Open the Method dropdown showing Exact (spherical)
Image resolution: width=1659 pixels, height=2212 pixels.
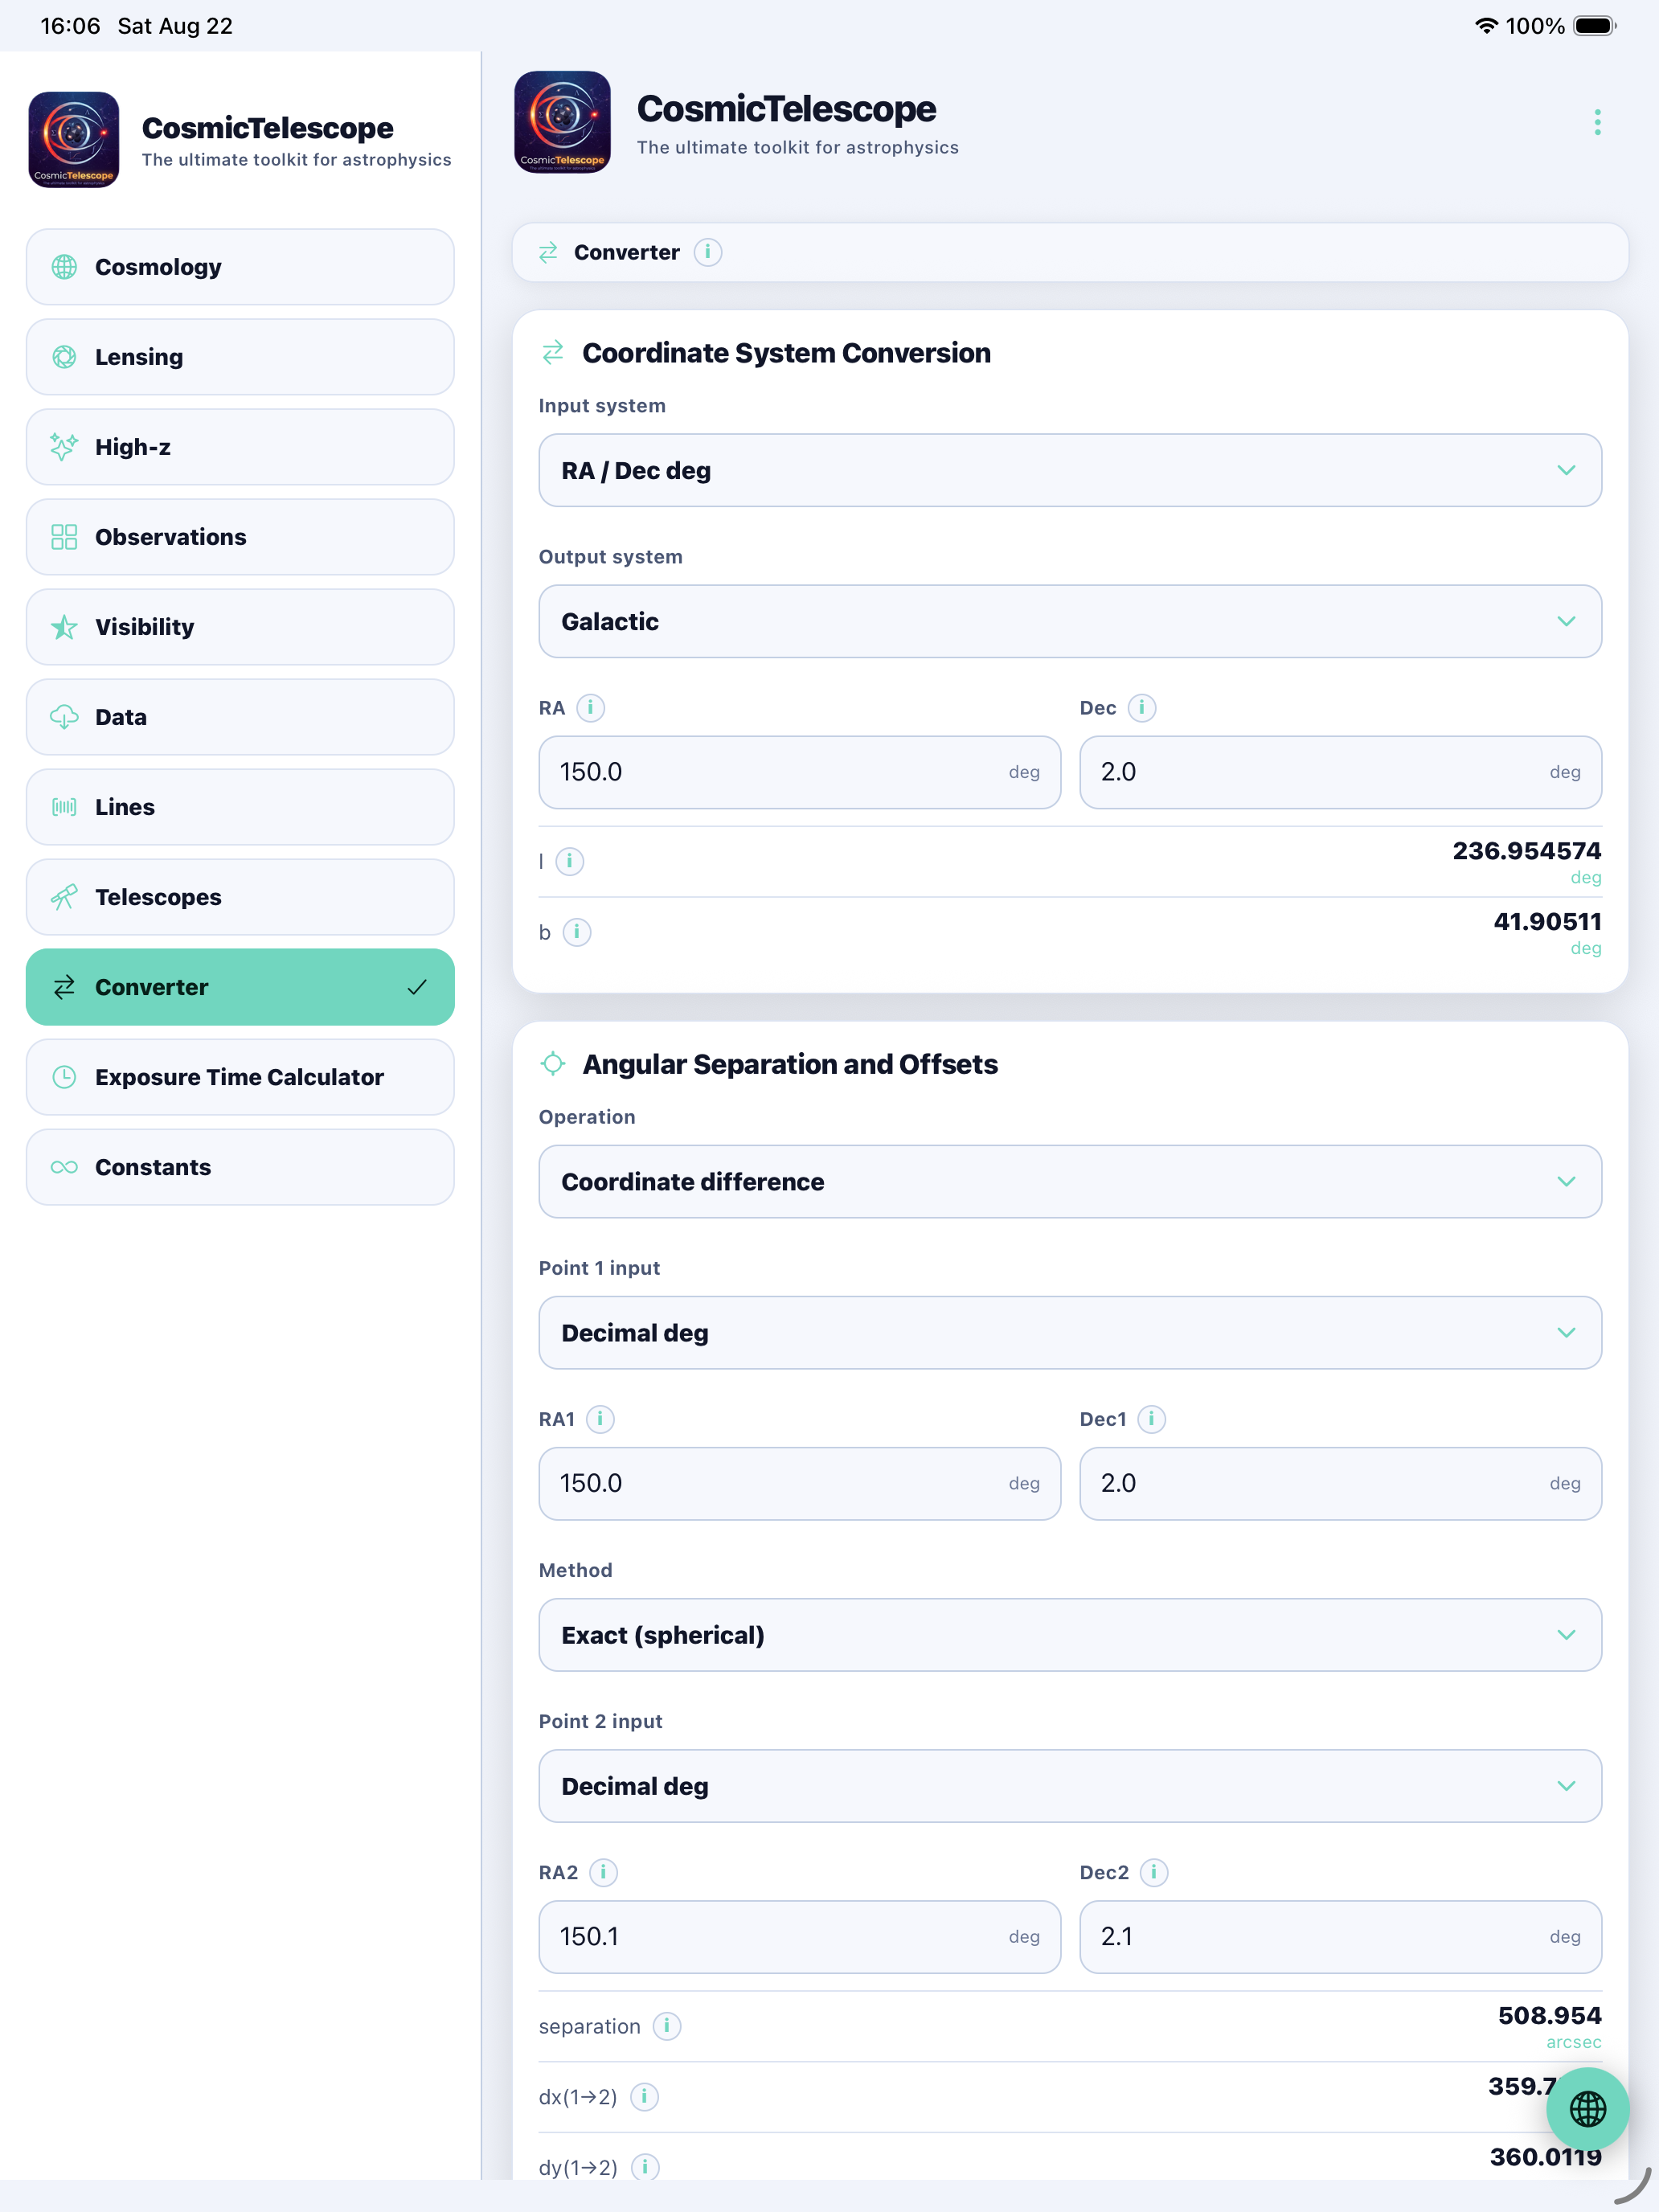click(1070, 1635)
